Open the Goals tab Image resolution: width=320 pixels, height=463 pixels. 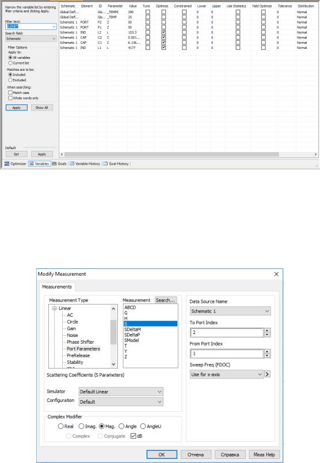click(59, 164)
